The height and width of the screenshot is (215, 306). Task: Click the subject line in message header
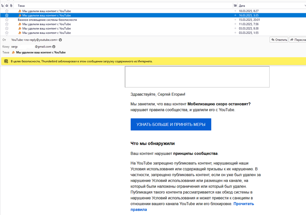point(41,52)
